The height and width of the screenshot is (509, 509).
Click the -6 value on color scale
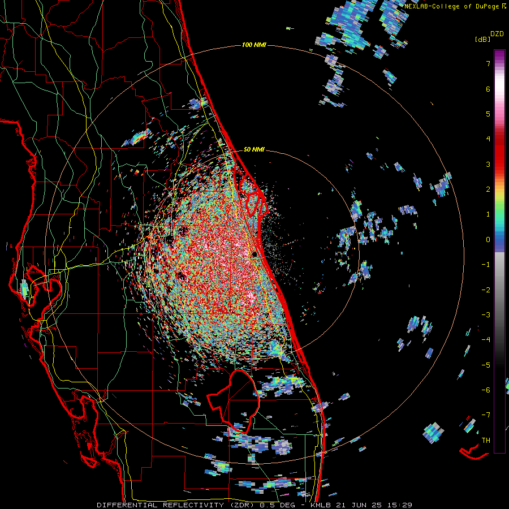tap(486, 390)
